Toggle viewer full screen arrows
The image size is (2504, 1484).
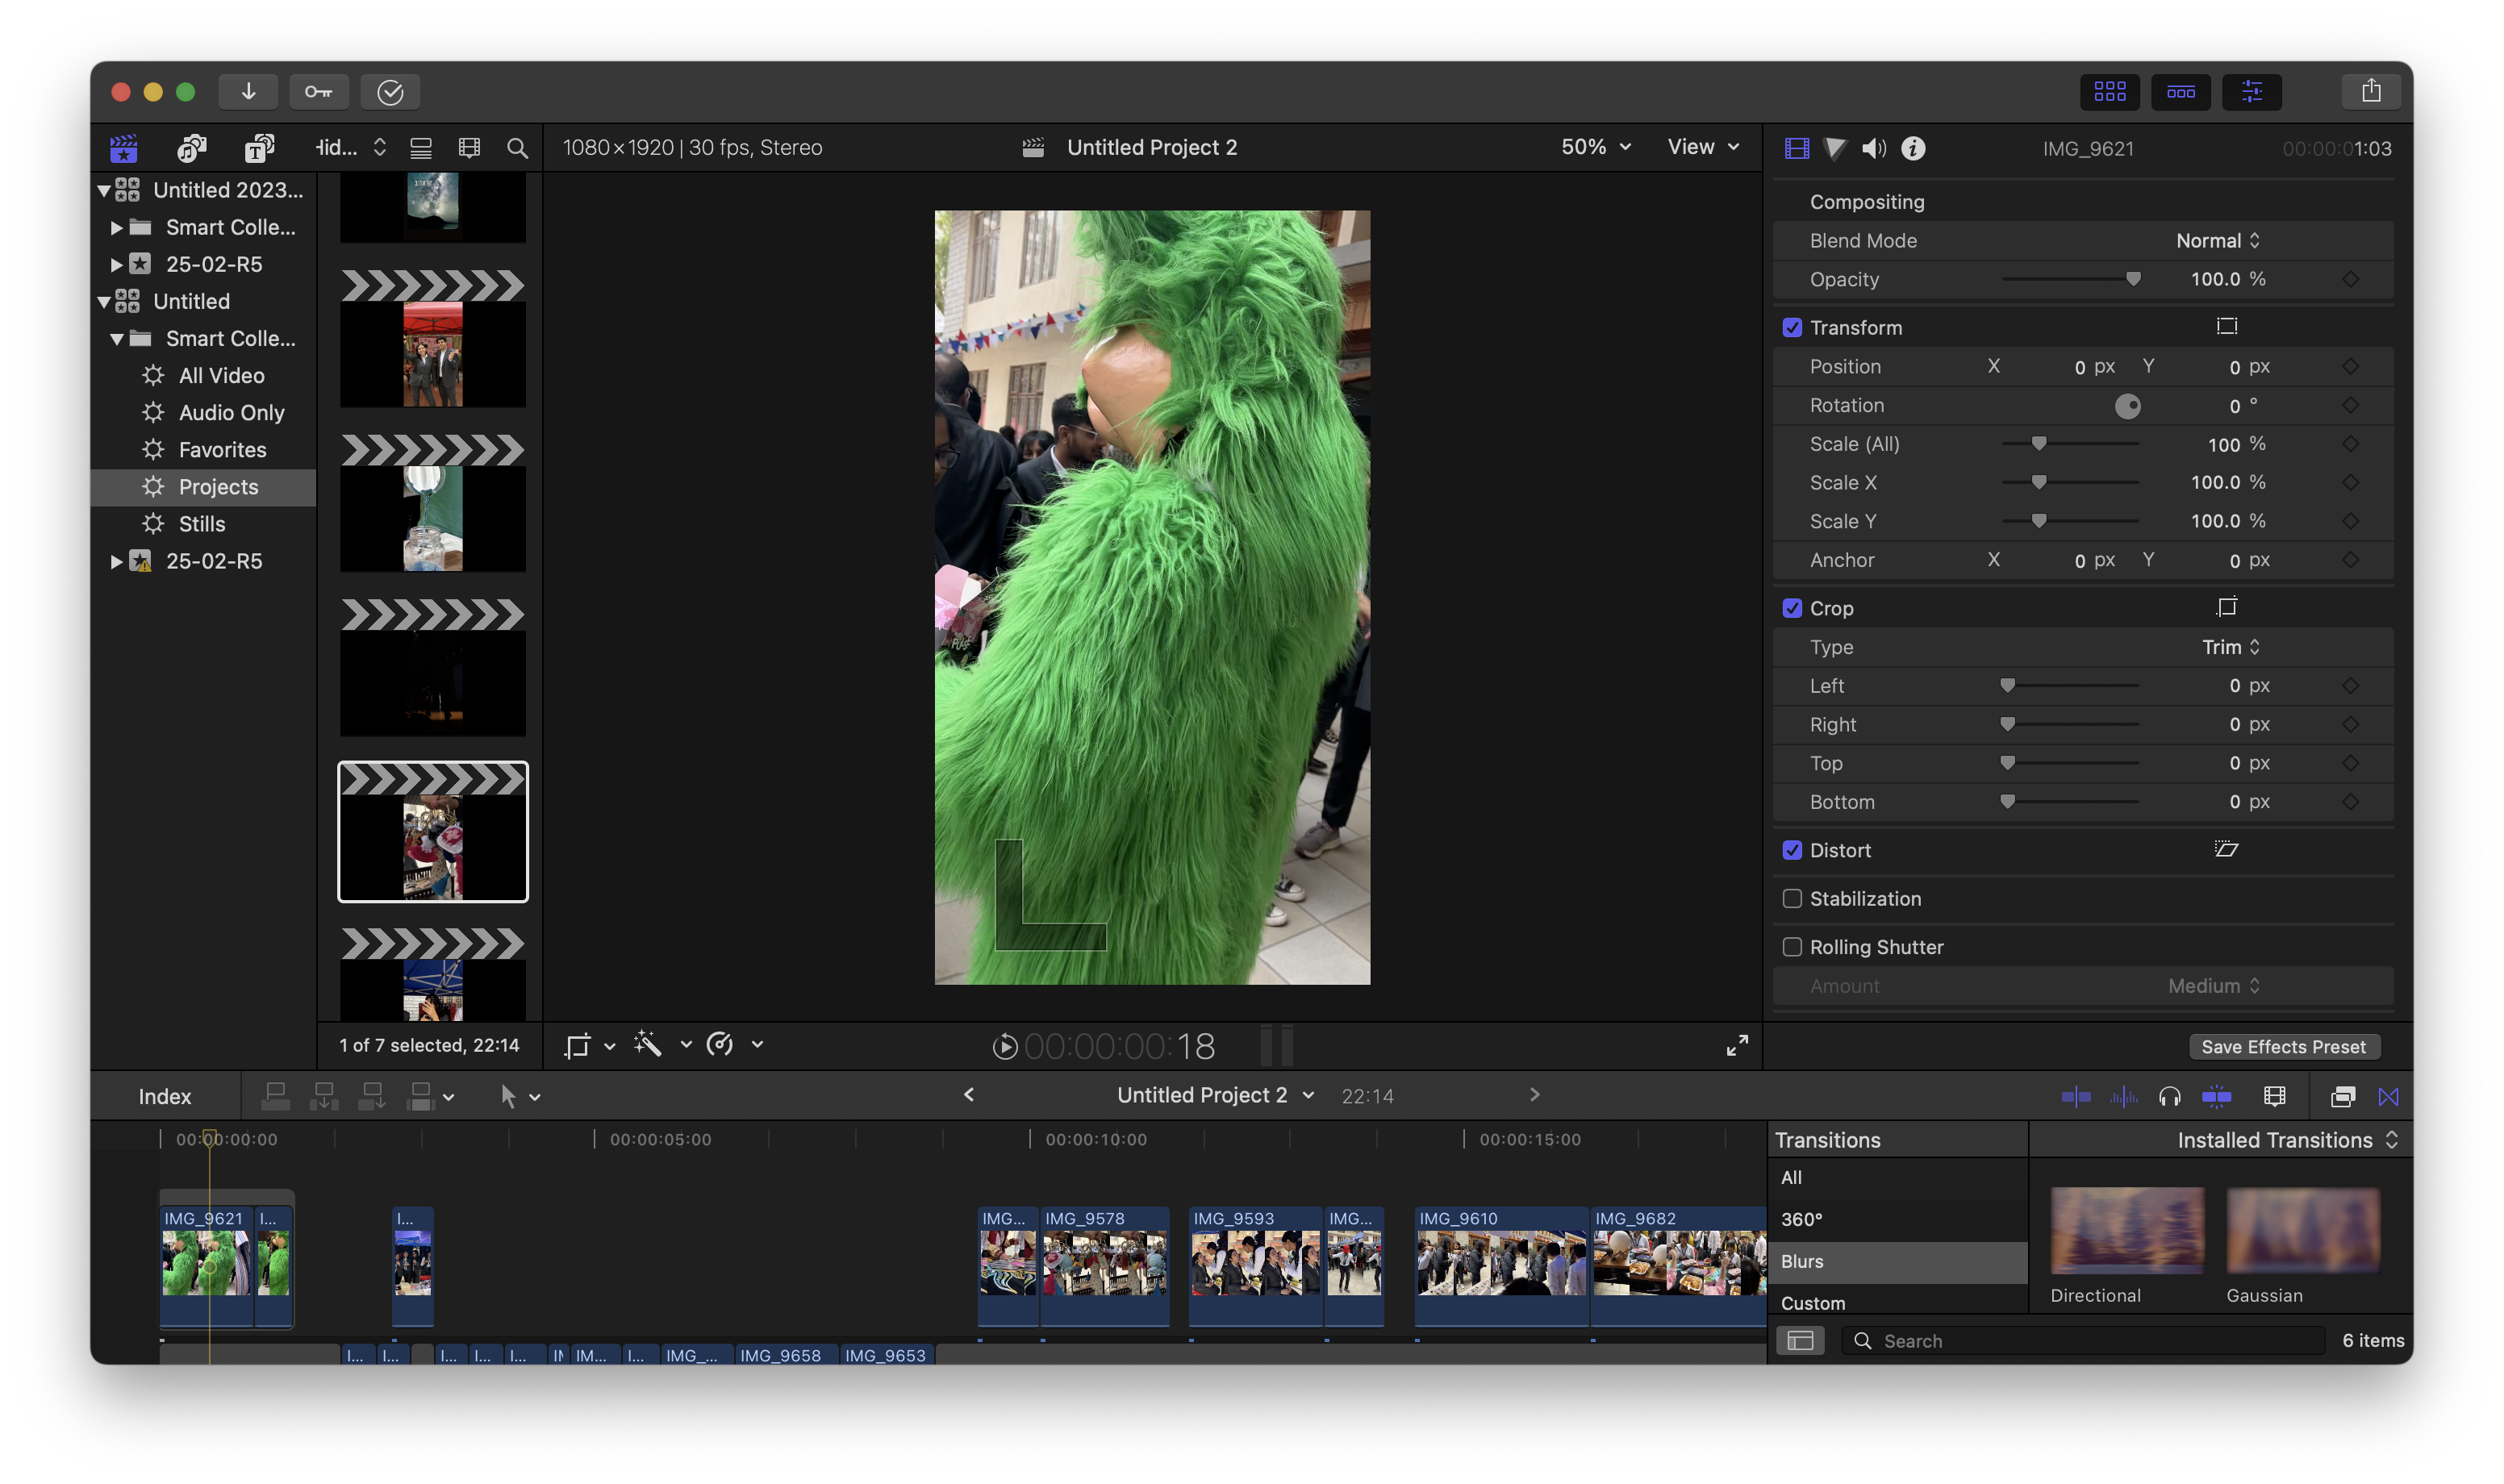pos(1737,1045)
